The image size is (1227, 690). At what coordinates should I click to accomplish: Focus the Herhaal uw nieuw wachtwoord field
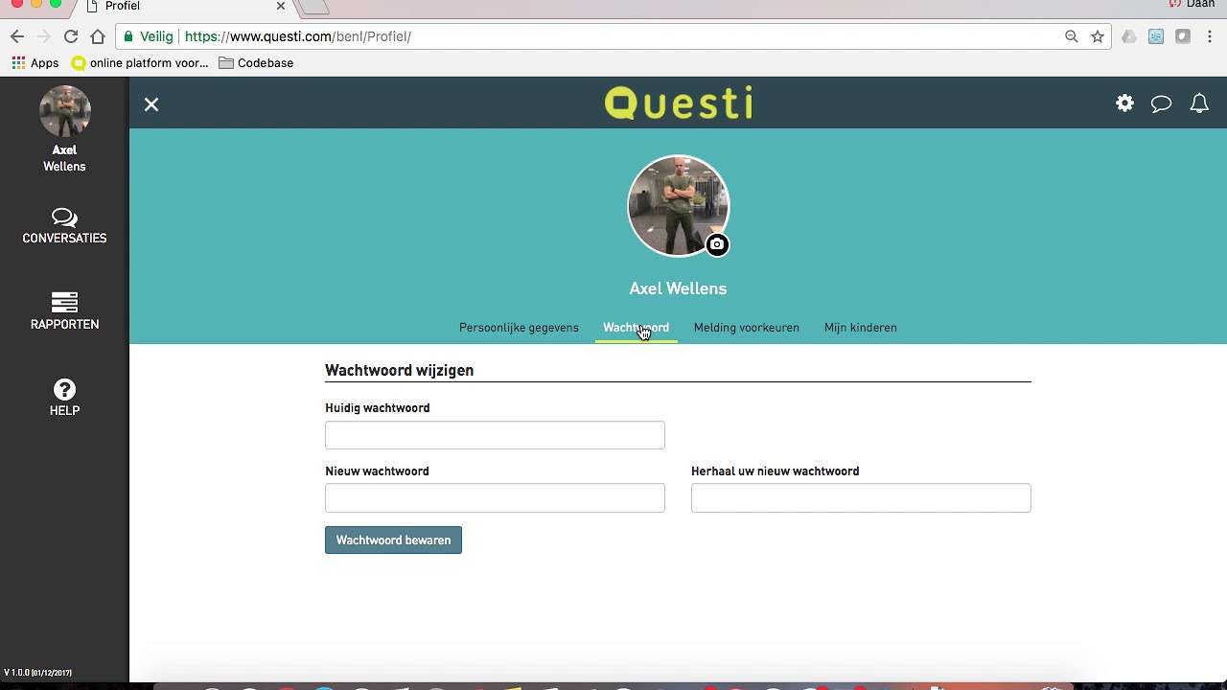point(861,498)
